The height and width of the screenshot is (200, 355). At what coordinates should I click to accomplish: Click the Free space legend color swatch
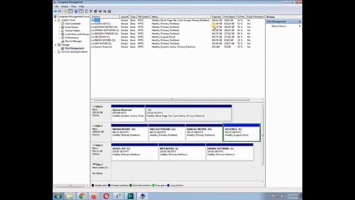point(154,186)
